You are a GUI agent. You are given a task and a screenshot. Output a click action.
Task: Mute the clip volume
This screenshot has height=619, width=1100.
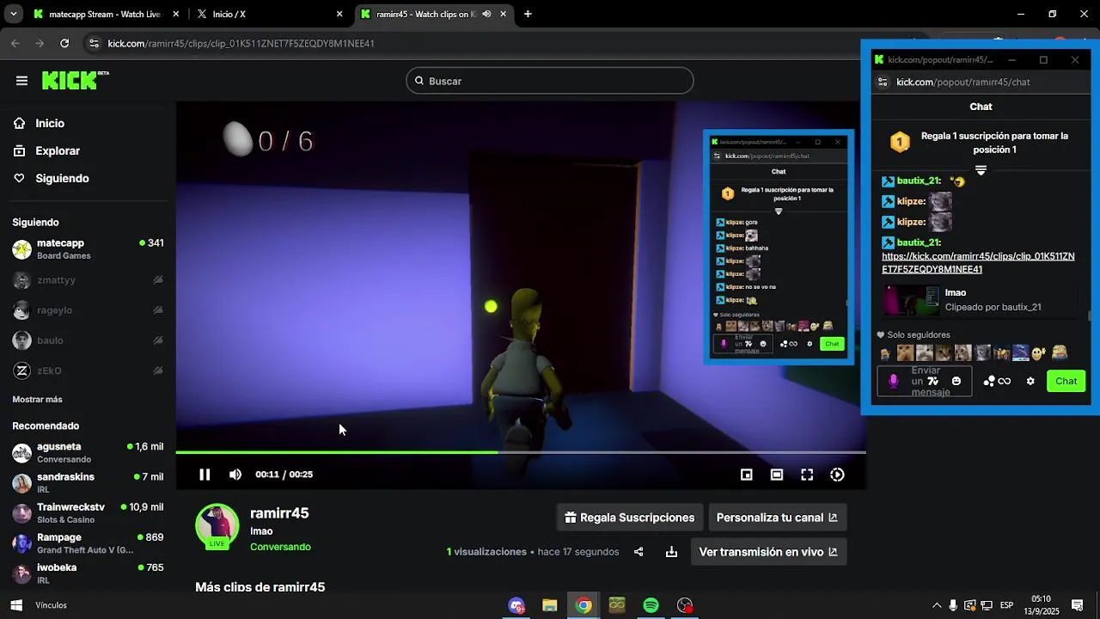point(235,475)
